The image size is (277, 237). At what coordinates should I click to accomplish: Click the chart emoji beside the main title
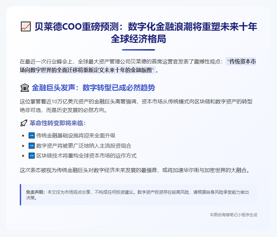pyautogui.click(x=26, y=26)
